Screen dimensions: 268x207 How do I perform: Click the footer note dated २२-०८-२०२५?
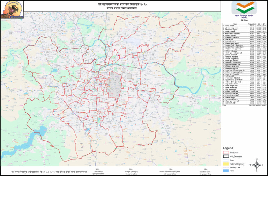click(49, 172)
